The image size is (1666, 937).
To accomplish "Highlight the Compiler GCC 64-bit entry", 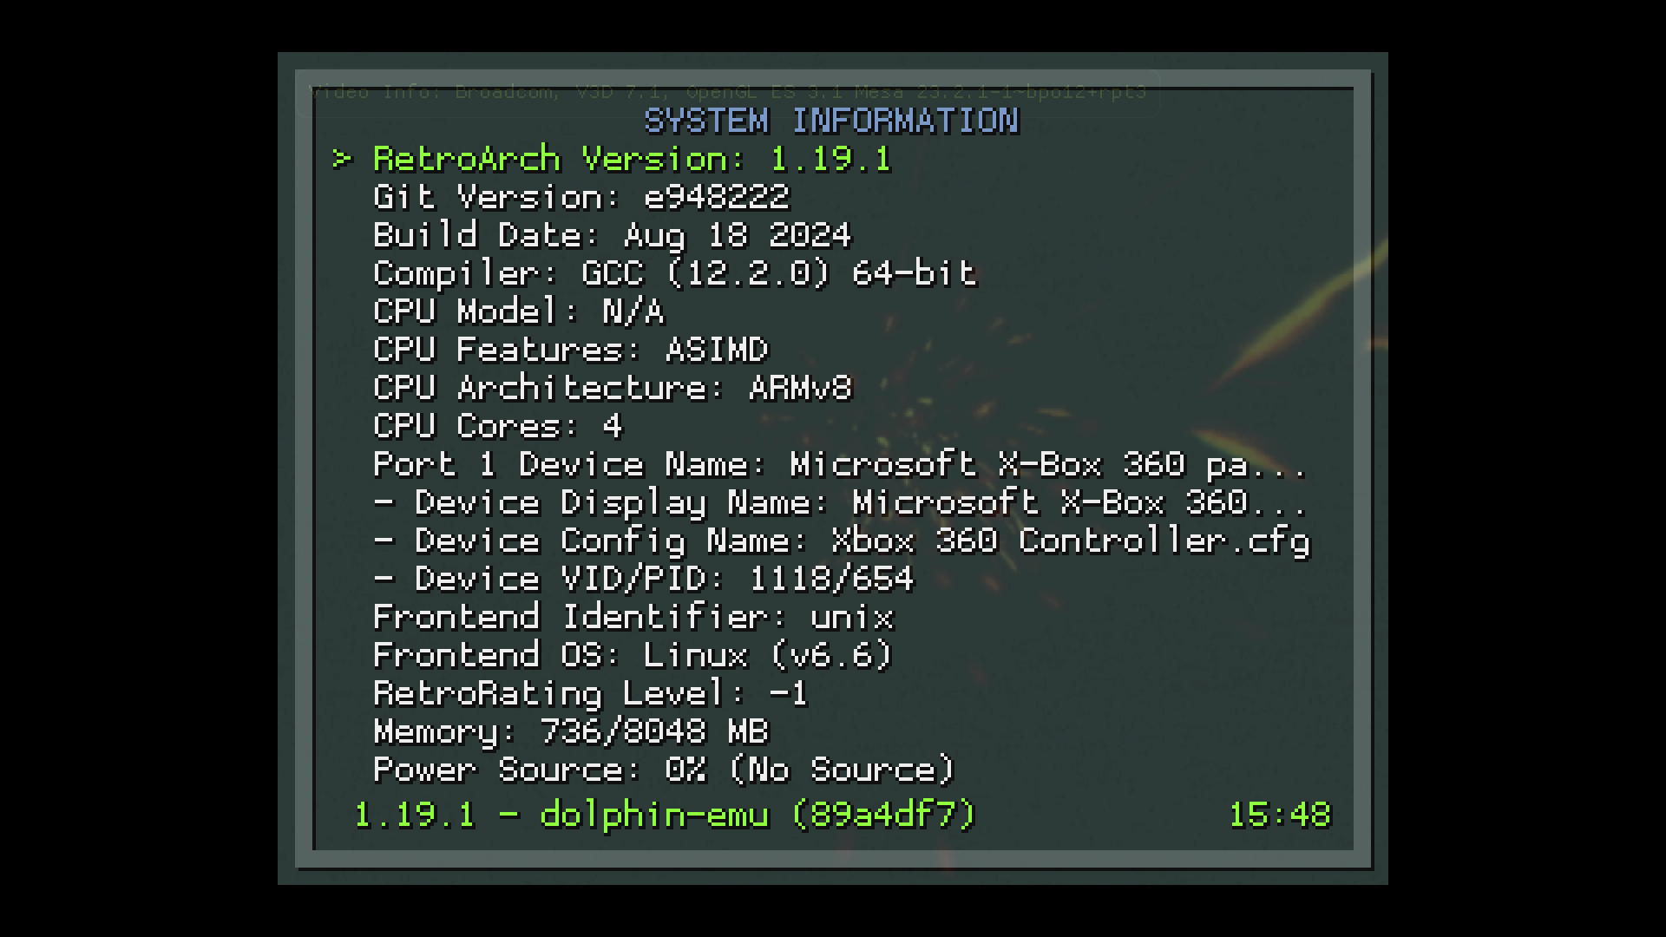I will coord(675,274).
